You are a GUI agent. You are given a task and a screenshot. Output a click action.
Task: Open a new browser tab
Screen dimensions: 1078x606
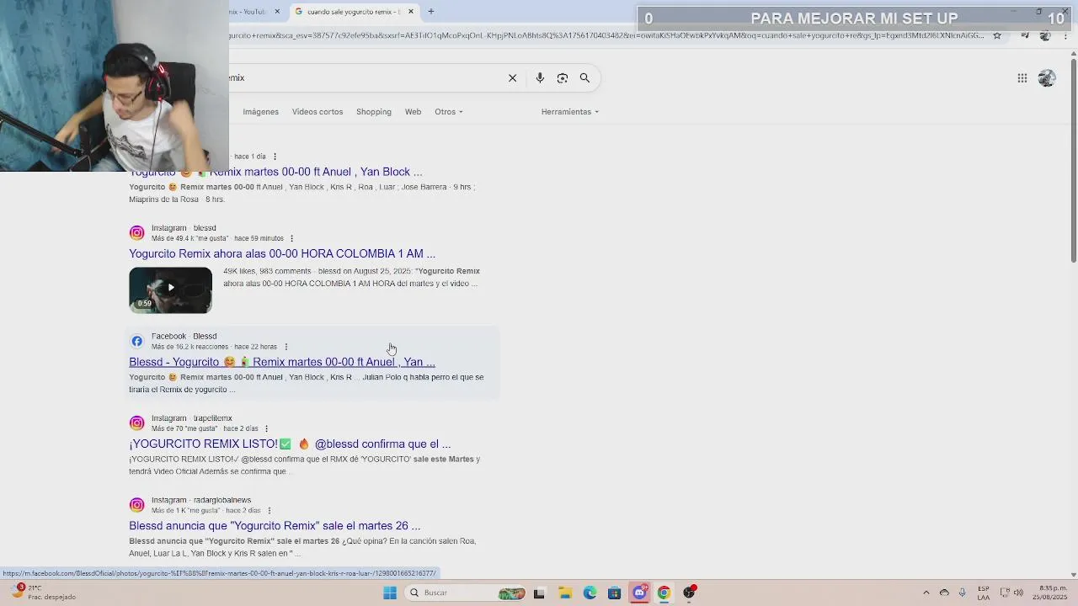430,12
